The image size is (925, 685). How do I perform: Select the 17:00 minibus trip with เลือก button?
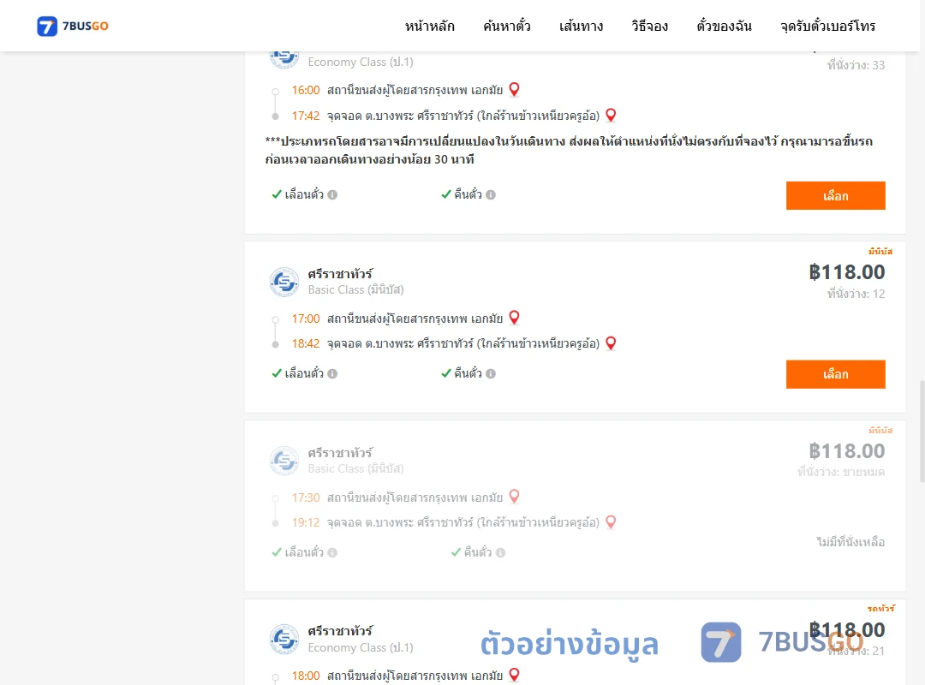pos(835,374)
